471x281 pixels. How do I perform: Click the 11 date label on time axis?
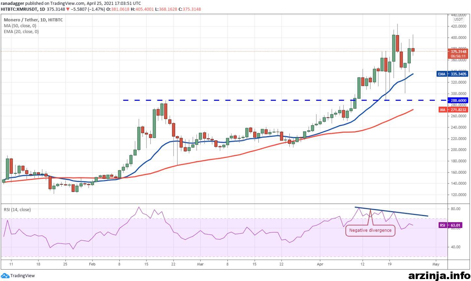tap(11, 264)
